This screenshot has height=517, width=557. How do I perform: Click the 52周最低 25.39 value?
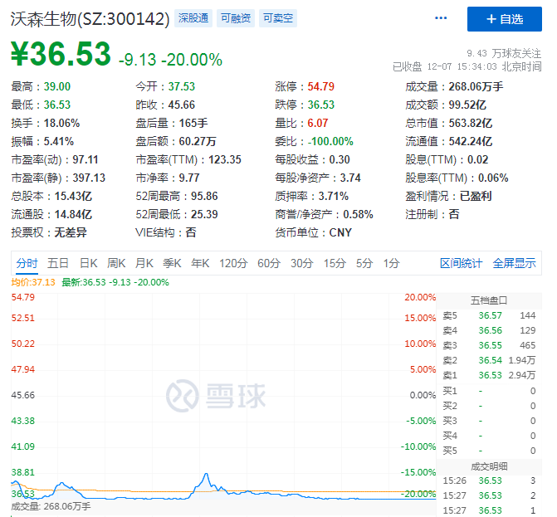[204, 214]
